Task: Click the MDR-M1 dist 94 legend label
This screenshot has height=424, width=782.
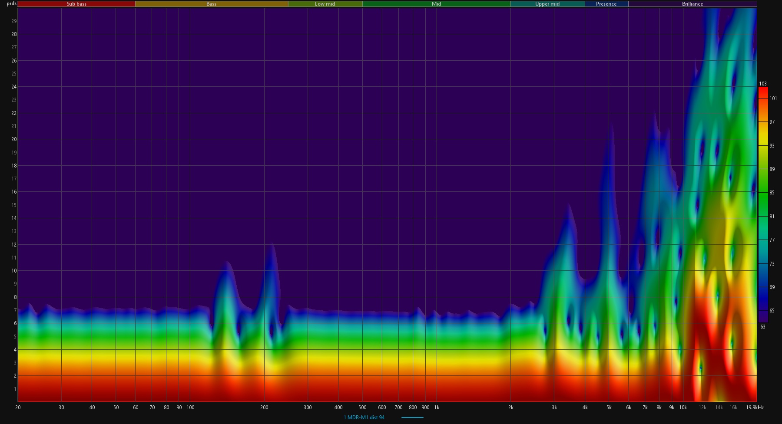Action: (364, 417)
